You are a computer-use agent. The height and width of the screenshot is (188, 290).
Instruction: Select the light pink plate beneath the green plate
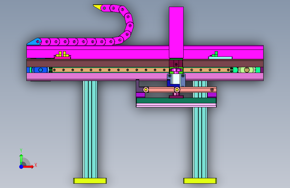point(176,105)
